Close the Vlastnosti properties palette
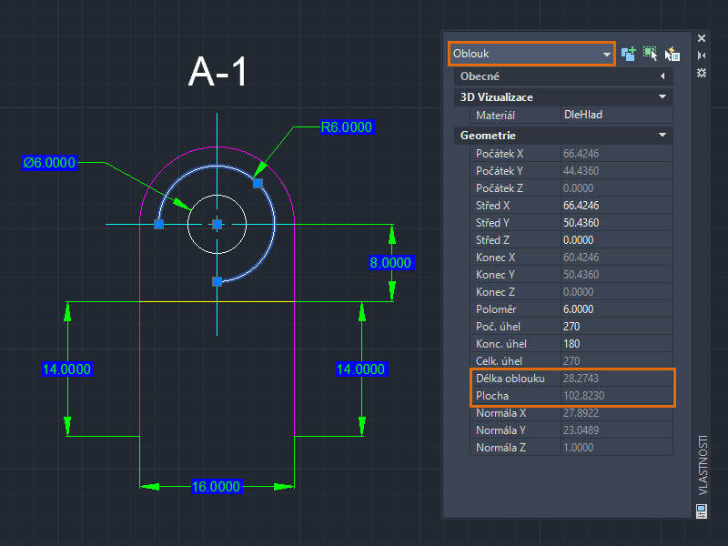This screenshot has width=728, height=546. click(702, 38)
